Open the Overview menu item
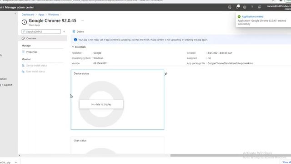Viewport: 291px width, 164px height. (x=43, y=38)
